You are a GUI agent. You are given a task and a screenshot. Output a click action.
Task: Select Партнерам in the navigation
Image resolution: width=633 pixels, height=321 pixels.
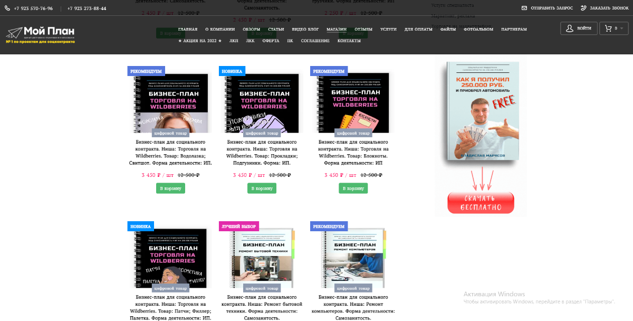click(514, 30)
